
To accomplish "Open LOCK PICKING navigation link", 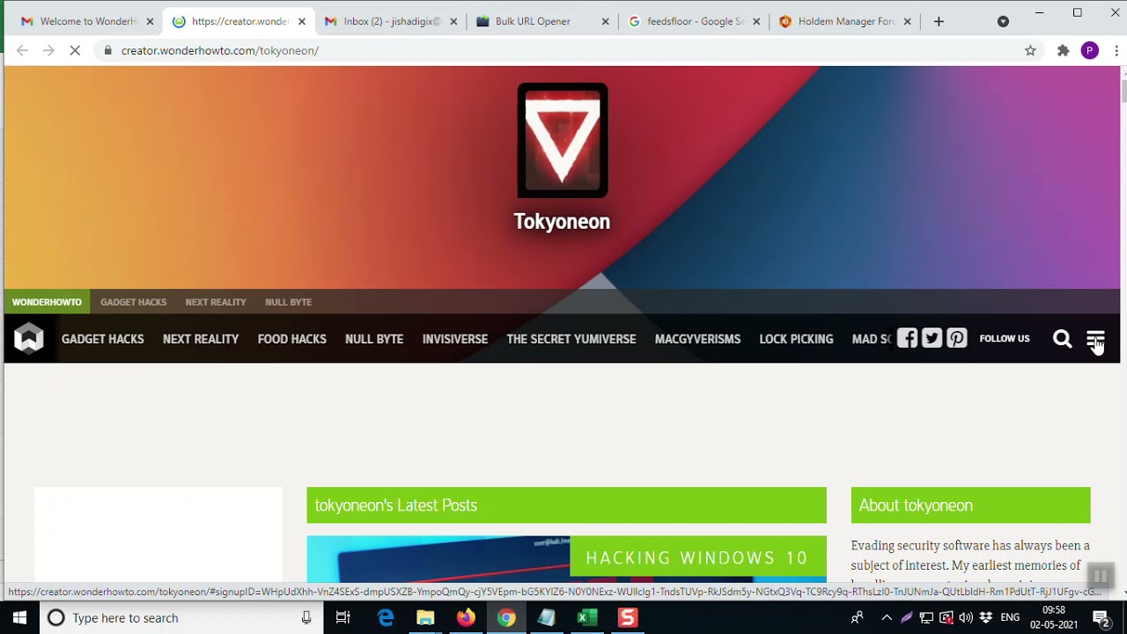I will click(x=796, y=339).
